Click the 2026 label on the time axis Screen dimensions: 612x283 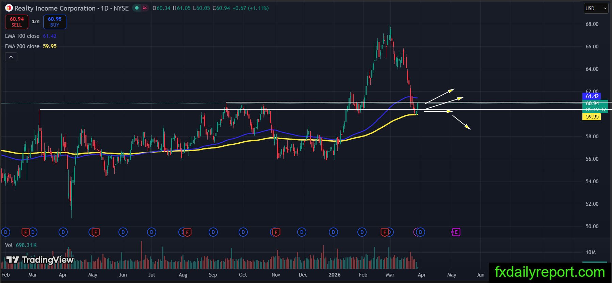pyautogui.click(x=335, y=275)
